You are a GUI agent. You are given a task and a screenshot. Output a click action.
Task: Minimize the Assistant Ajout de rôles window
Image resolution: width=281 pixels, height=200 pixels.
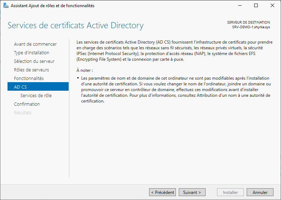click(240, 6)
